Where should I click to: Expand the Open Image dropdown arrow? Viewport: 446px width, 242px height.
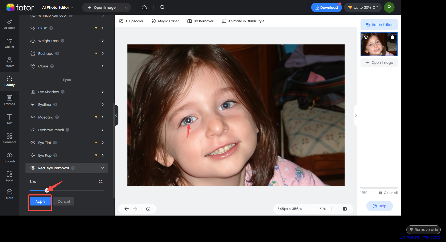click(x=126, y=8)
